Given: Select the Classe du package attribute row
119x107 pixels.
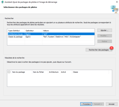Looking at the screenshot, I should (x=51, y=37).
